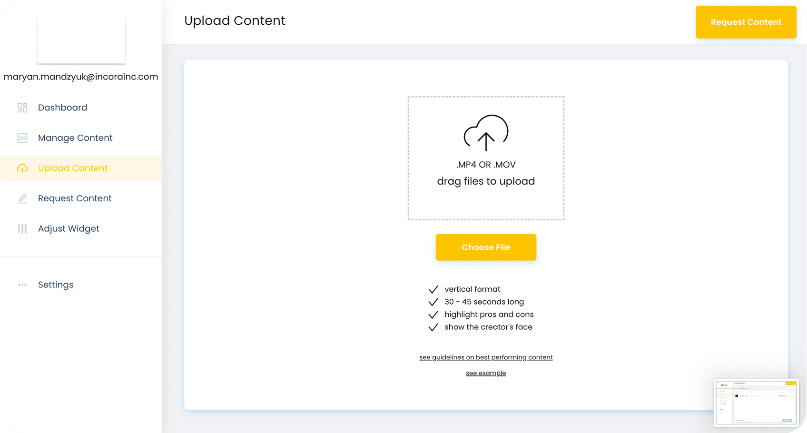The height and width of the screenshot is (433, 807).
Task: Click the checkmark beside vertical format
Action: [433, 289]
